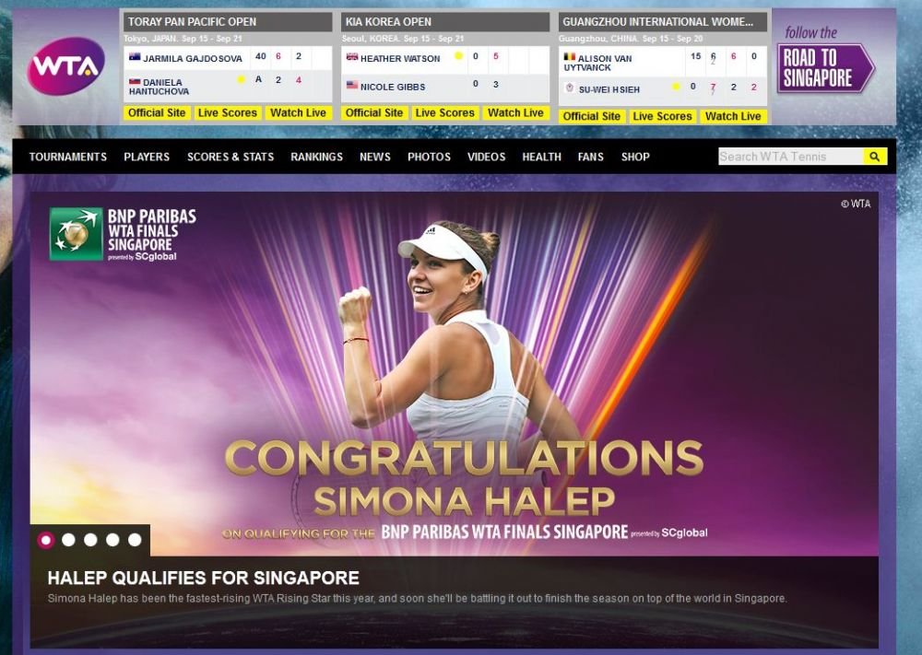Open the Scores & Stats menu

tap(230, 157)
